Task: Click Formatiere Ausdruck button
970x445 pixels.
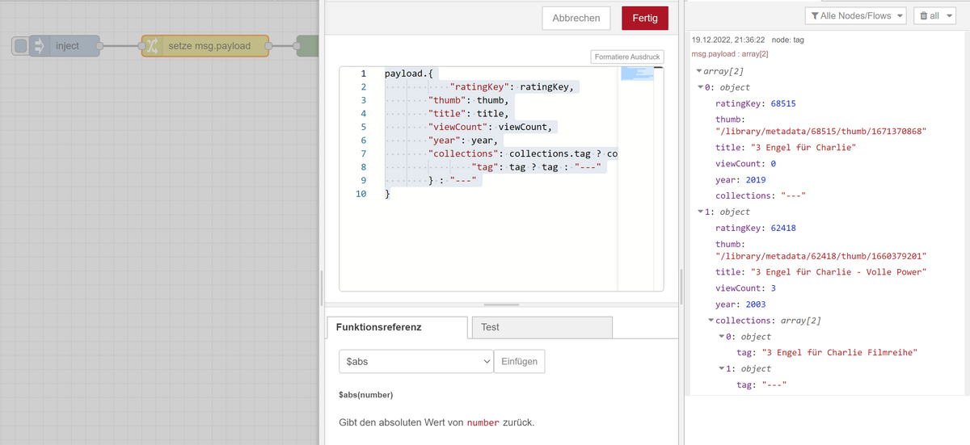Action: [x=627, y=57]
